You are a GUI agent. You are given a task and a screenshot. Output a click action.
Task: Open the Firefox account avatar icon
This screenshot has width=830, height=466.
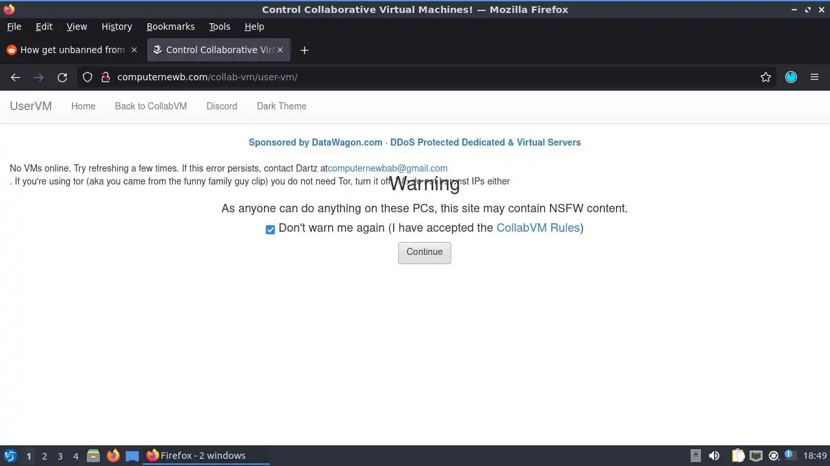tap(791, 77)
